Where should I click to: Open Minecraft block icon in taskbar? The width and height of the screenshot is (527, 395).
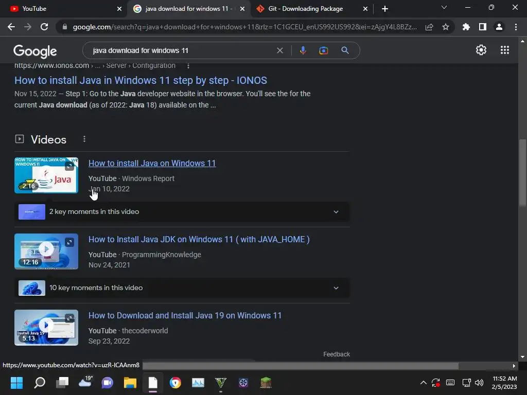pyautogui.click(x=266, y=383)
